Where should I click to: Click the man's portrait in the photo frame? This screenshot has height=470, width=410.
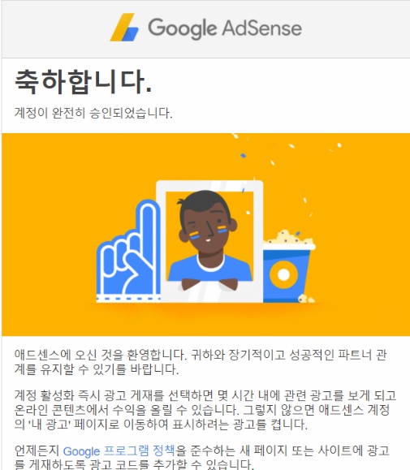click(209, 237)
